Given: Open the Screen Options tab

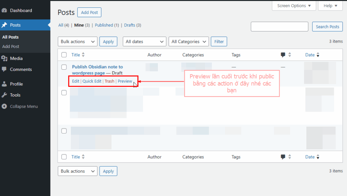Looking at the screenshot, I should pyautogui.click(x=294, y=6).
